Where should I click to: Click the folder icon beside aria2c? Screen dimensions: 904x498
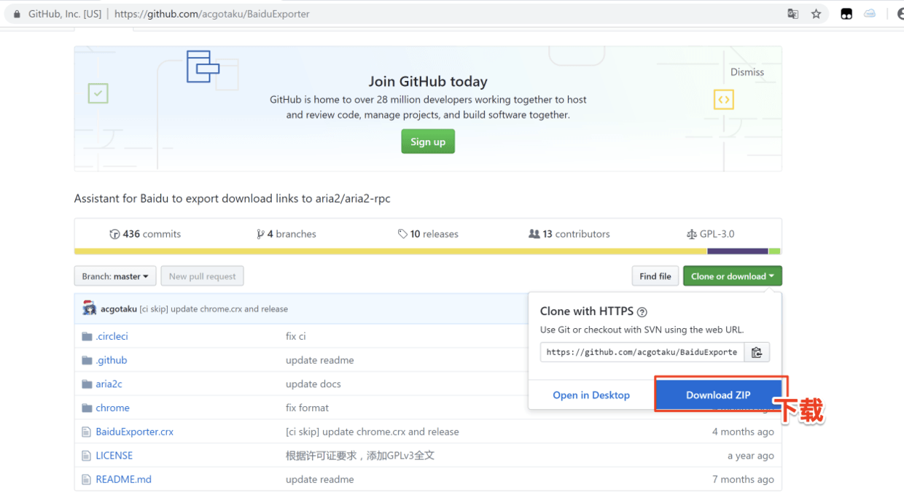[x=87, y=384]
